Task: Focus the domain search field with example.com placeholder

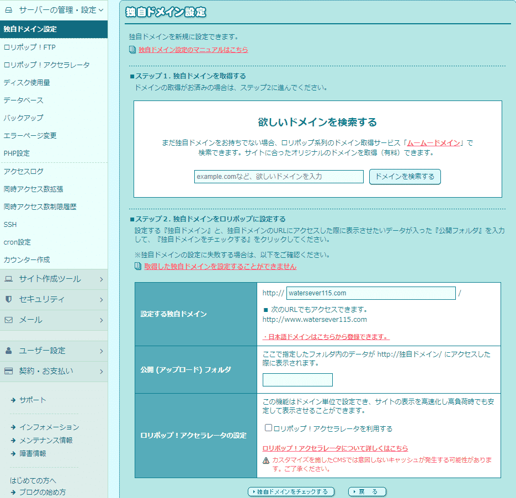Action: point(279,177)
